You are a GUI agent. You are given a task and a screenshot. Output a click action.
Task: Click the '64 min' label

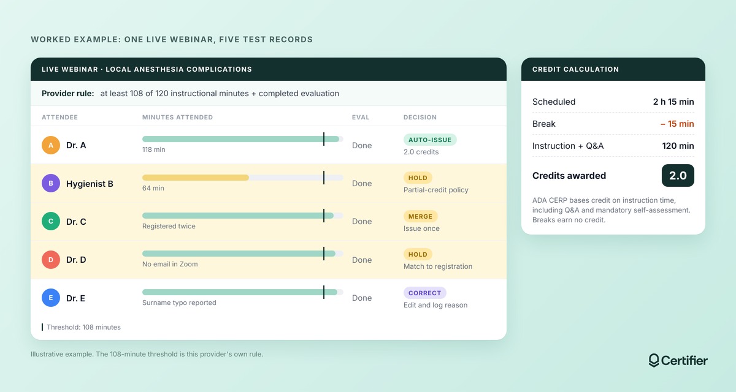(153, 188)
